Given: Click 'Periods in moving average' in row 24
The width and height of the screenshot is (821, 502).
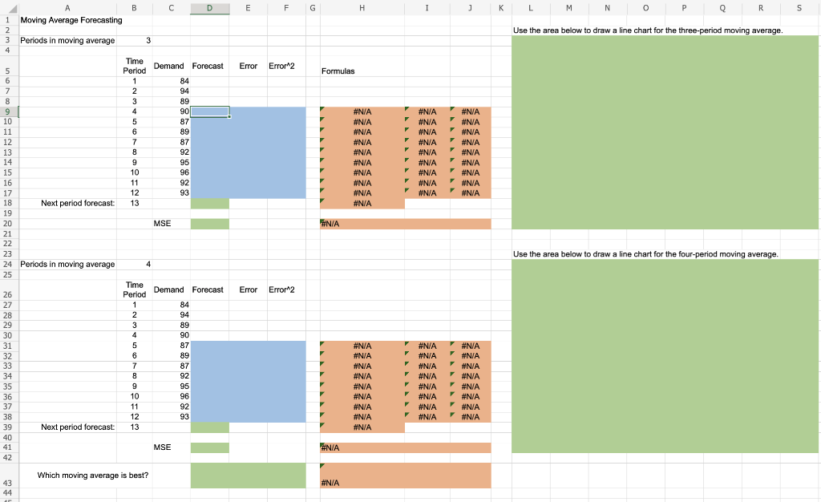Looking at the screenshot, I should pos(67,265).
